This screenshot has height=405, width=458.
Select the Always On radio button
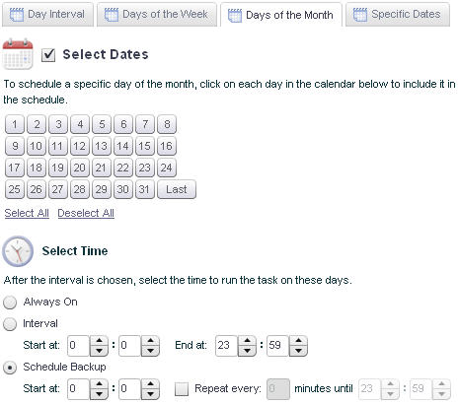point(10,303)
